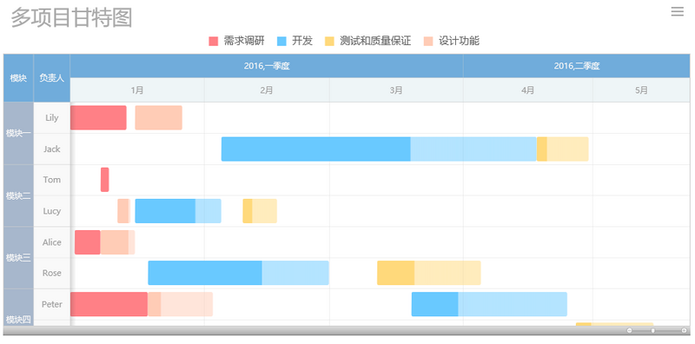Click the 负责人 column header
The image size is (695, 344).
click(x=52, y=78)
